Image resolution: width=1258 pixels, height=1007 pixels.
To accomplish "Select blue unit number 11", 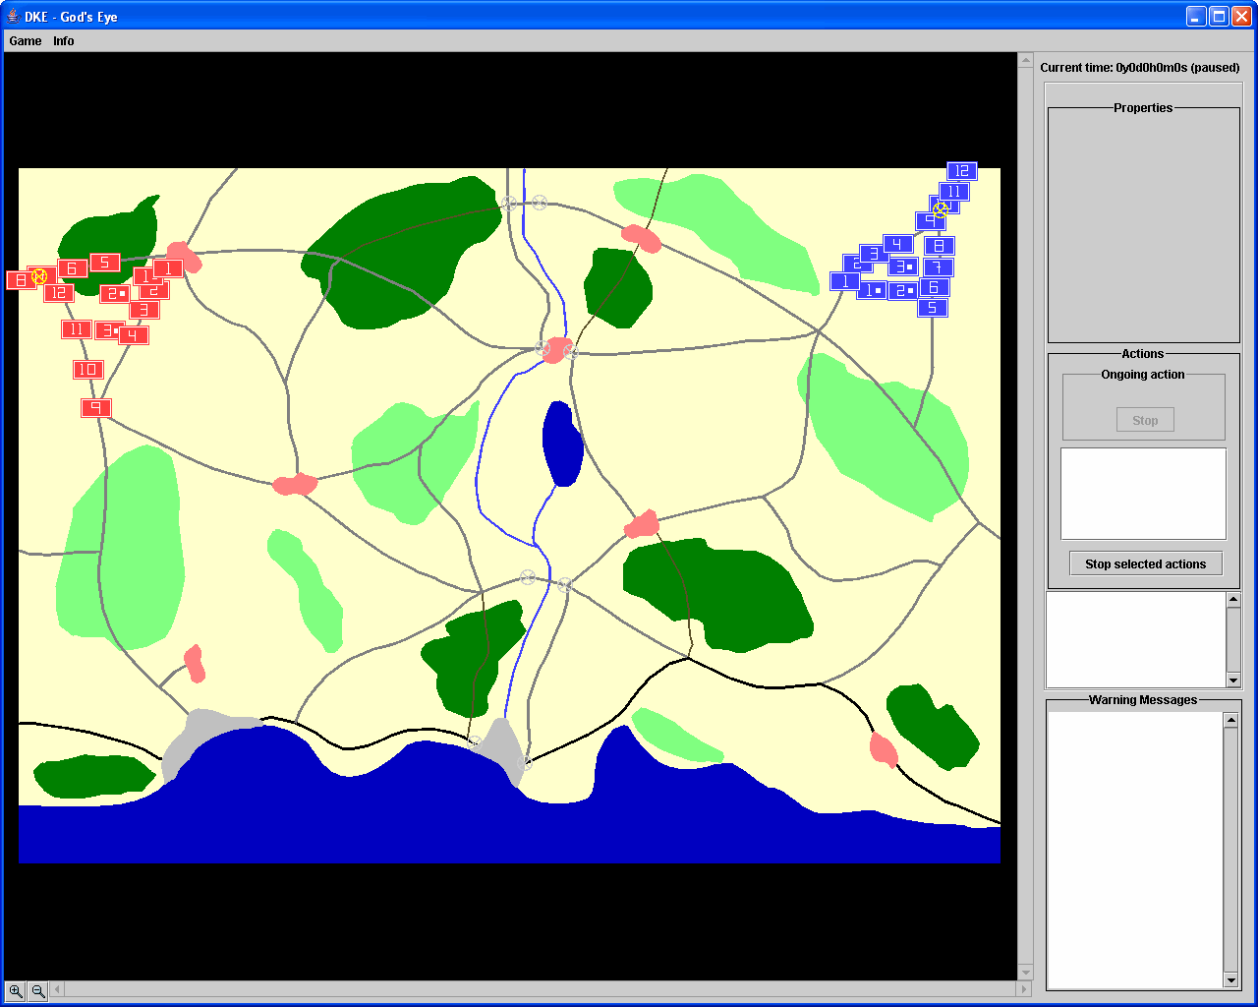I will [x=954, y=192].
